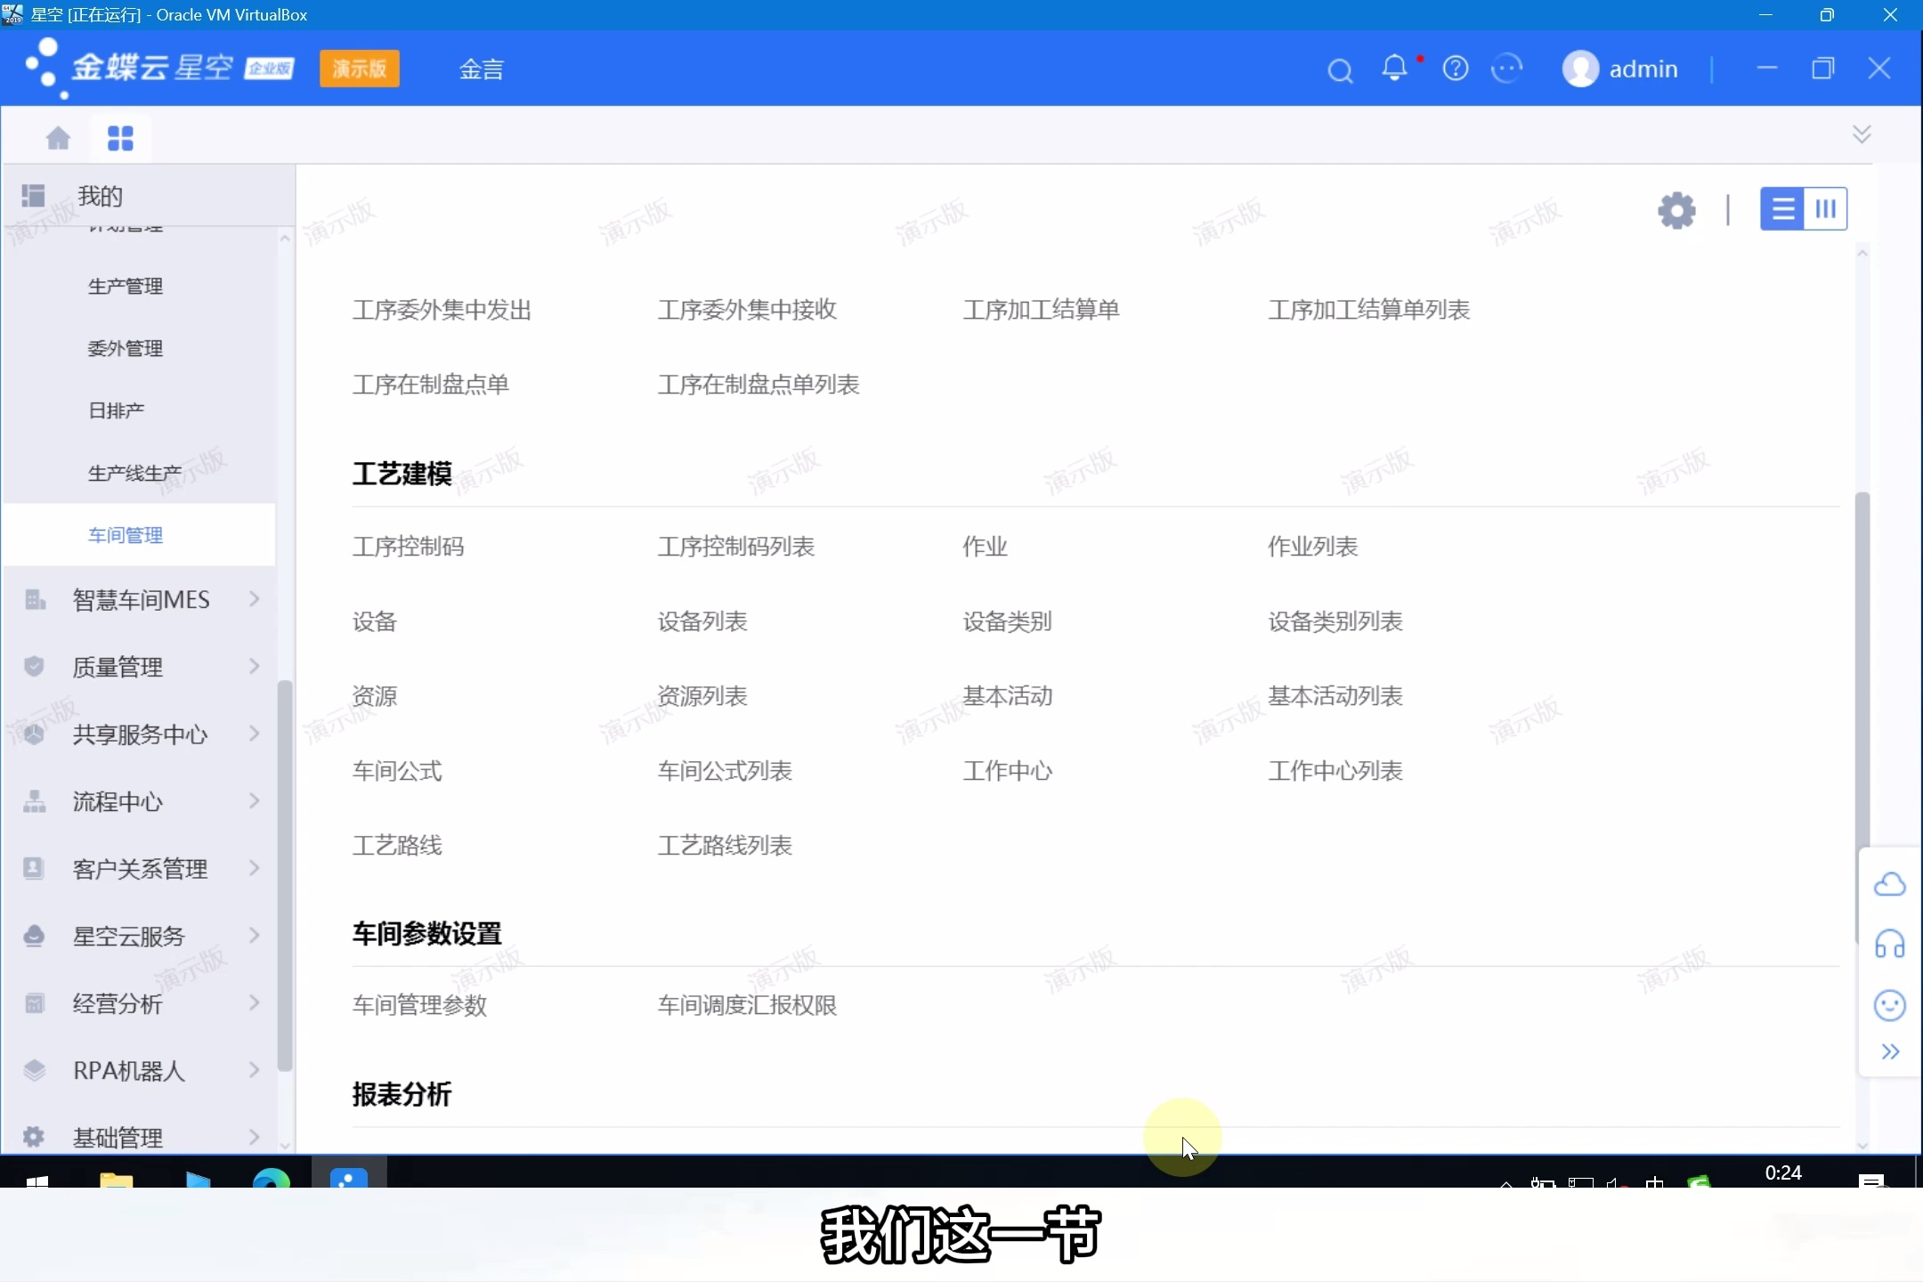Screen dimensions: 1923x1282
Task: Open the global search icon
Action: (1339, 69)
